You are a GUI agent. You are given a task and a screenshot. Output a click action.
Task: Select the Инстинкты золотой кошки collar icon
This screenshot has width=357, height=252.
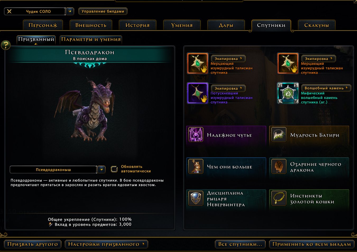click(279, 198)
